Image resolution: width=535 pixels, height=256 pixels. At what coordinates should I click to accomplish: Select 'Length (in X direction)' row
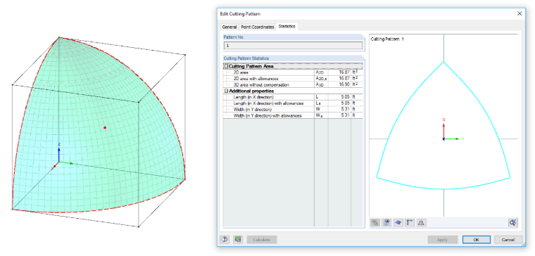pyautogui.click(x=293, y=97)
